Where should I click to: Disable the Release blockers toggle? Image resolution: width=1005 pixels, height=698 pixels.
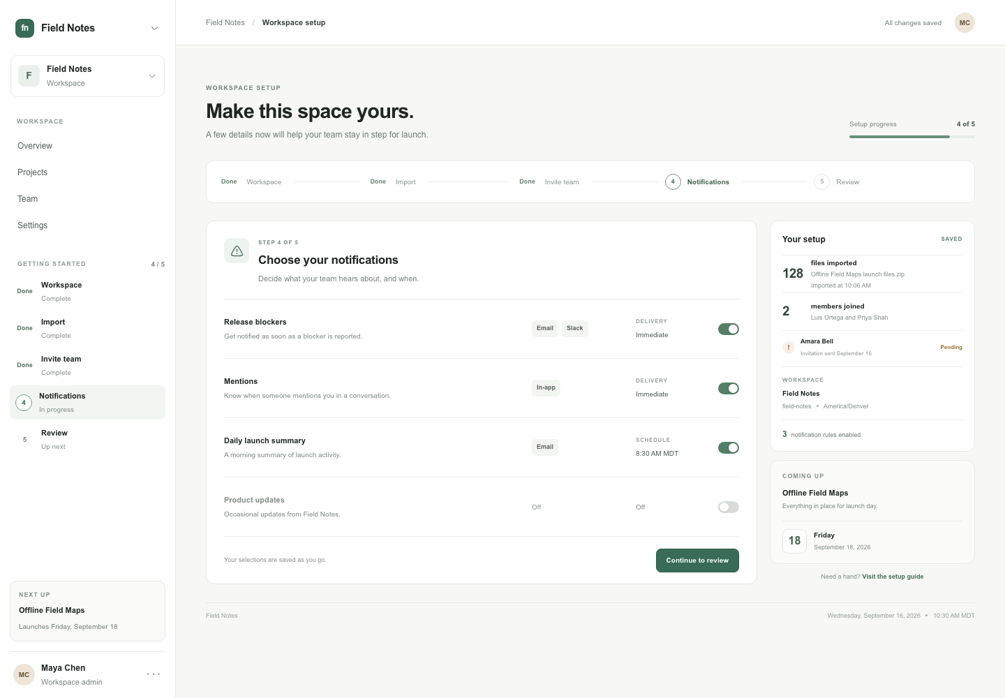click(x=729, y=329)
